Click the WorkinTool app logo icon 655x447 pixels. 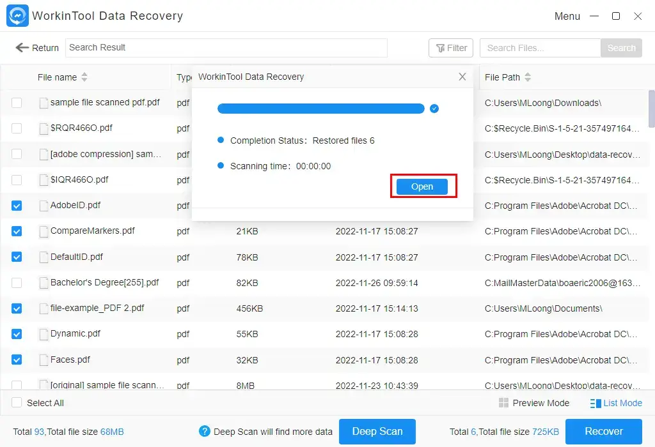(x=17, y=16)
